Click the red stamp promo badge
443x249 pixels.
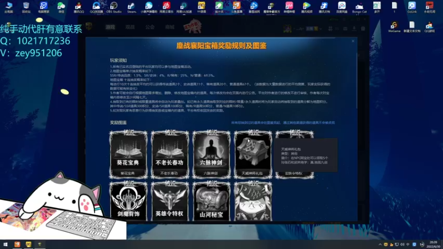(193, 27)
